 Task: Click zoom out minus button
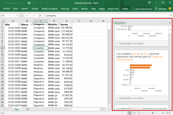(x=142, y=113)
